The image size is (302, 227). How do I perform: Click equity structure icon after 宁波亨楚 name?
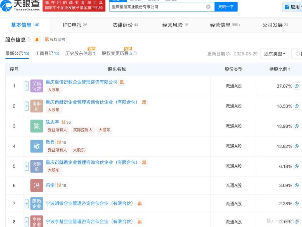[x=140, y=222]
